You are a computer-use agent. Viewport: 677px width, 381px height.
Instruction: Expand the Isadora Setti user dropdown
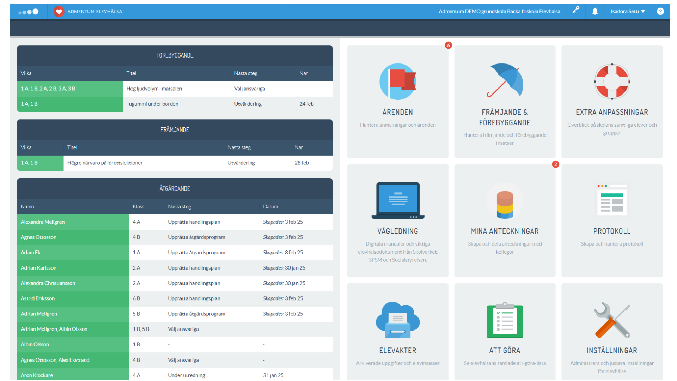coord(628,11)
